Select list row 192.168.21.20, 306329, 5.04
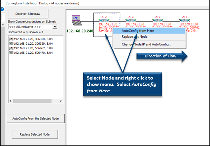210x146 pixels. pyautogui.click(x=31, y=44)
